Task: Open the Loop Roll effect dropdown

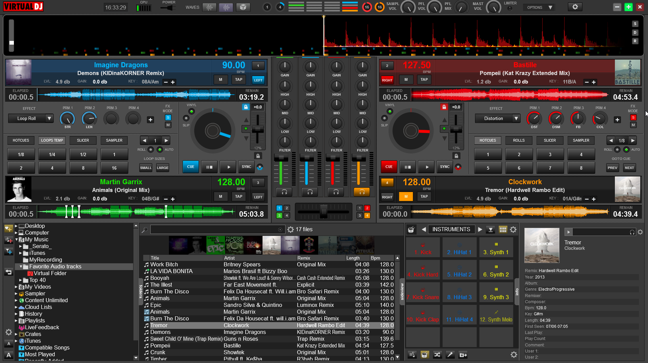Action: pyautogui.click(x=31, y=118)
